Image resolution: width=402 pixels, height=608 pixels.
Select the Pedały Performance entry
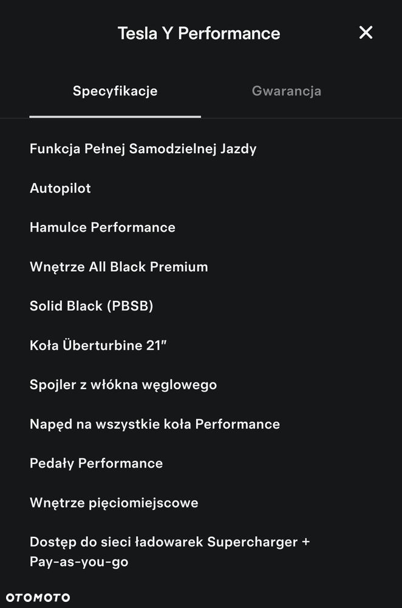[96, 463]
